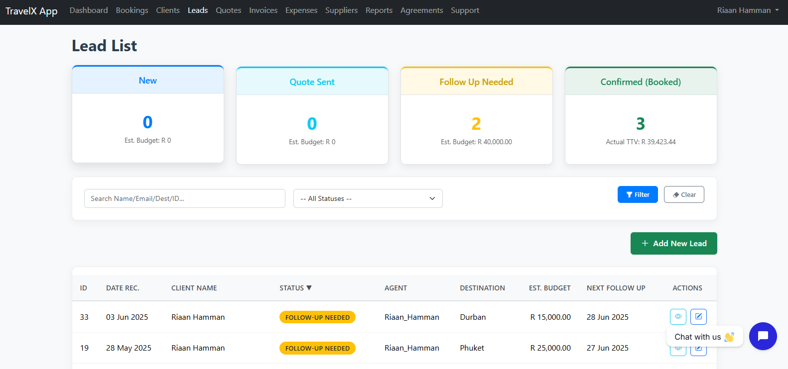
Task: Navigate to the Bookings page
Action: point(132,10)
